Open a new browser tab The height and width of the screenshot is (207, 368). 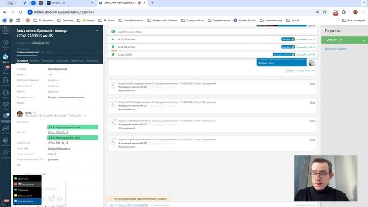click(x=152, y=3)
